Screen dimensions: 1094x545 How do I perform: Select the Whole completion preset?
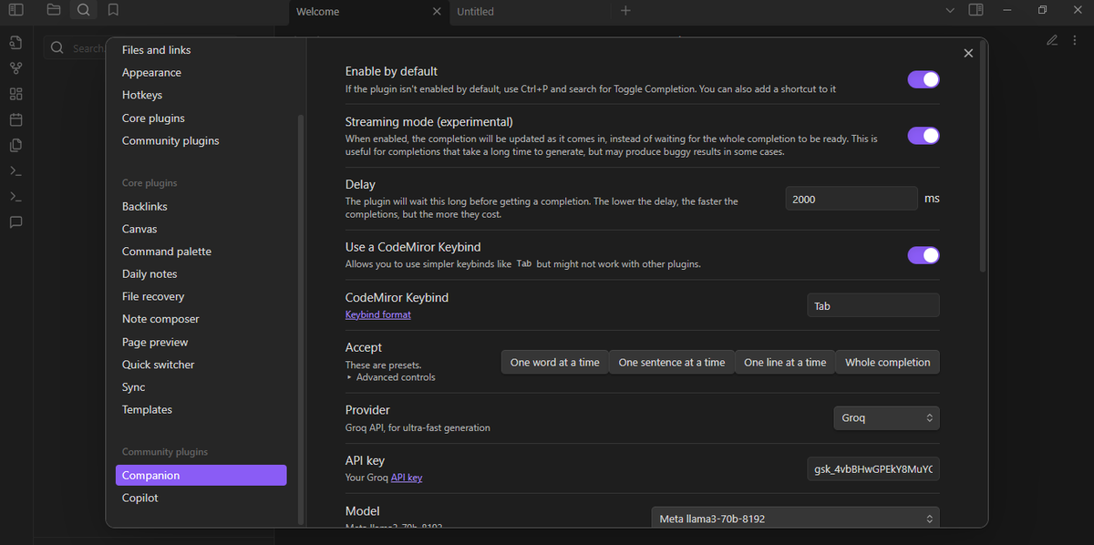(888, 362)
